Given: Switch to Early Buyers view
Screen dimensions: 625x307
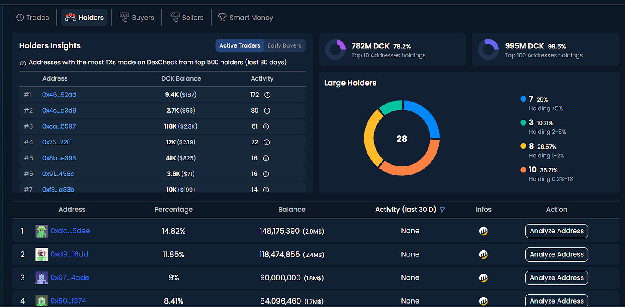Looking at the screenshot, I should point(285,45).
